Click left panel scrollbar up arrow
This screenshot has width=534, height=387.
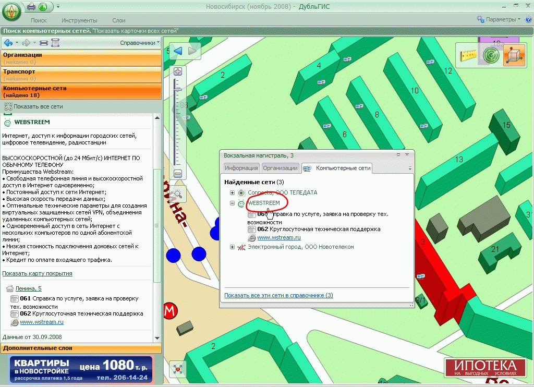(x=157, y=118)
